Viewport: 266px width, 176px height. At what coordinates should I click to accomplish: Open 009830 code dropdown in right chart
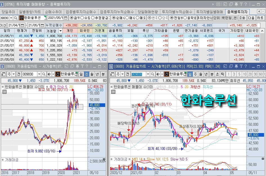pos(148,74)
